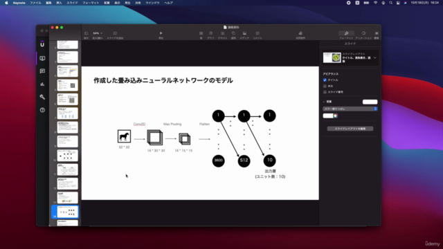Expand the slide layout chooser chevron

[x=375, y=58]
